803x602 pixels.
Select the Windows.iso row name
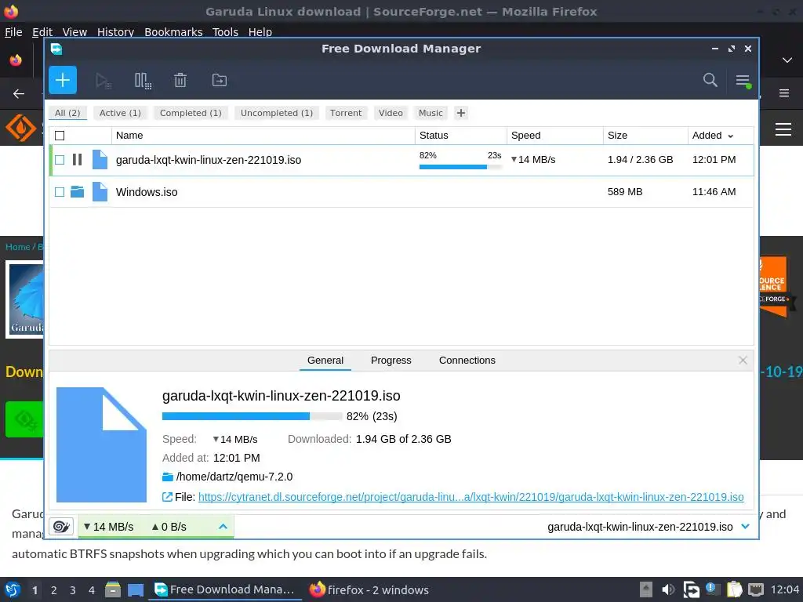[x=147, y=192]
